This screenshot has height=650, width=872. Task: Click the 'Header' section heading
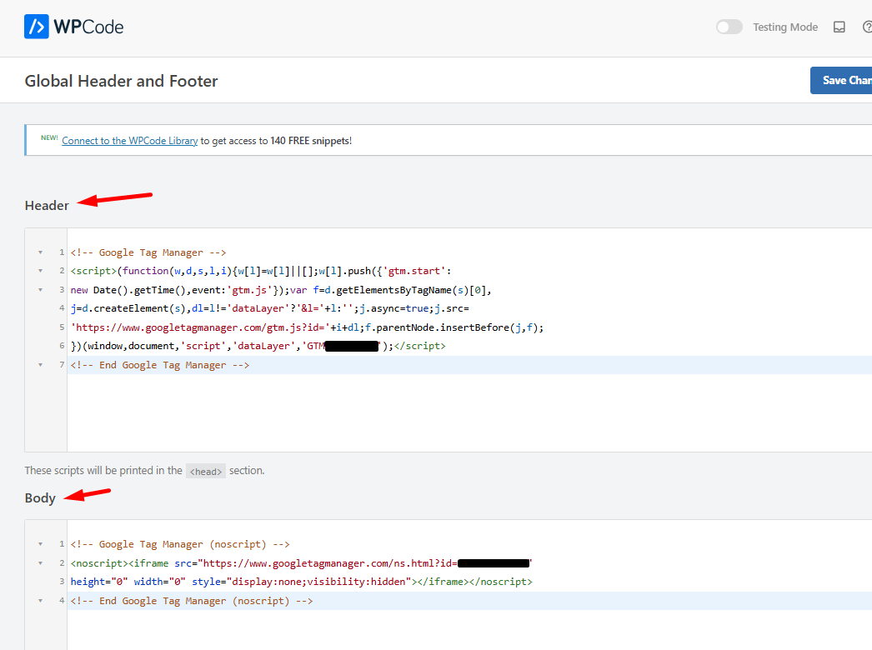[47, 205]
